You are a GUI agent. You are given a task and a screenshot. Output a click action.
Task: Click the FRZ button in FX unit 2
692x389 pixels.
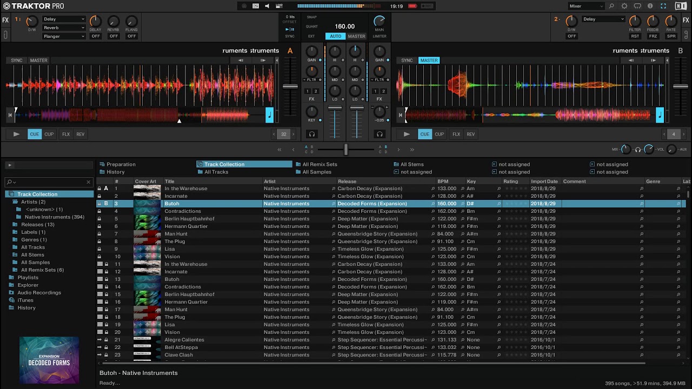(x=653, y=36)
